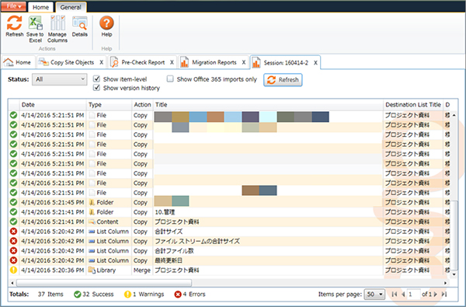Switch to Home ribbon tab
The width and height of the screenshot is (466, 307).
tap(40, 7)
